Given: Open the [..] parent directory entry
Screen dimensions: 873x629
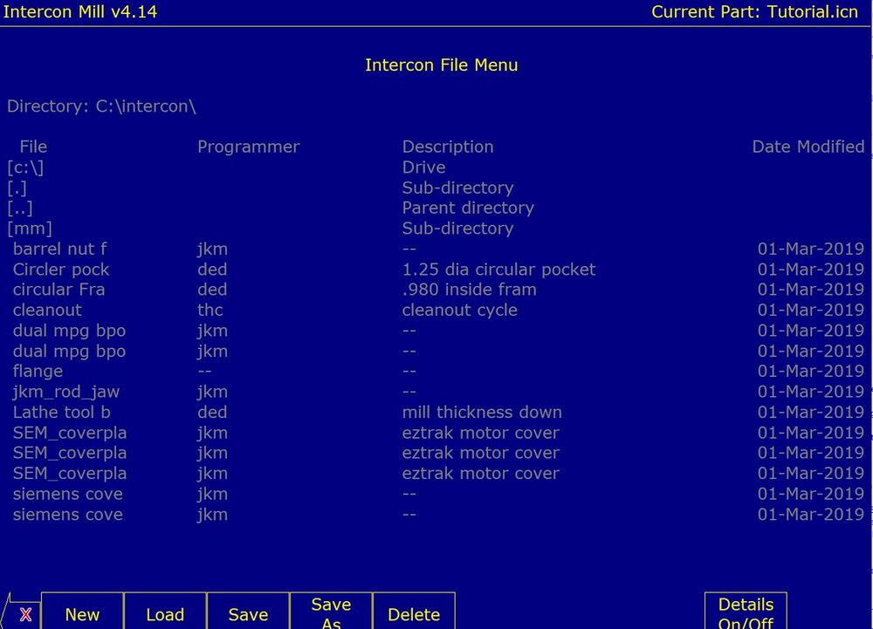Looking at the screenshot, I should pyautogui.click(x=20, y=209).
